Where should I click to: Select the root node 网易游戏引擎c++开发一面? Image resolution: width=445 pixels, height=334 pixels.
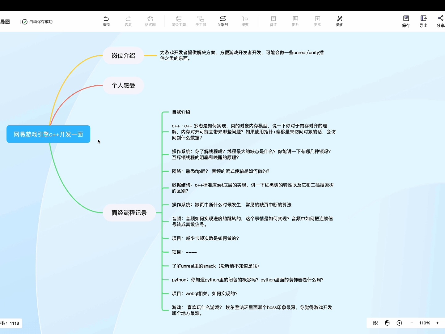point(48,134)
